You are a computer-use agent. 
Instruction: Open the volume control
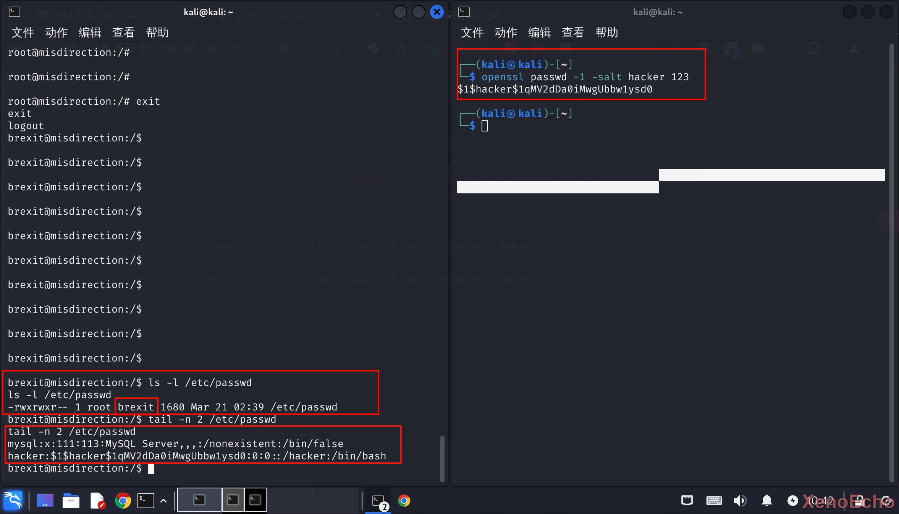pos(740,500)
